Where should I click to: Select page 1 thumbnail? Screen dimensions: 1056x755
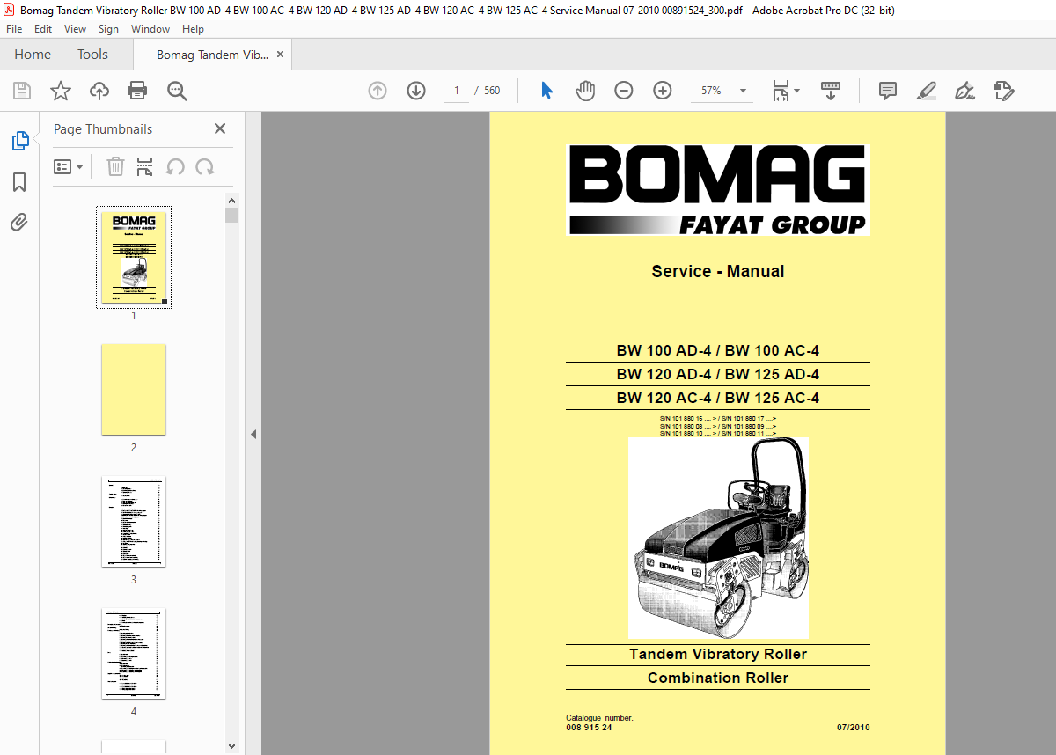pos(134,257)
